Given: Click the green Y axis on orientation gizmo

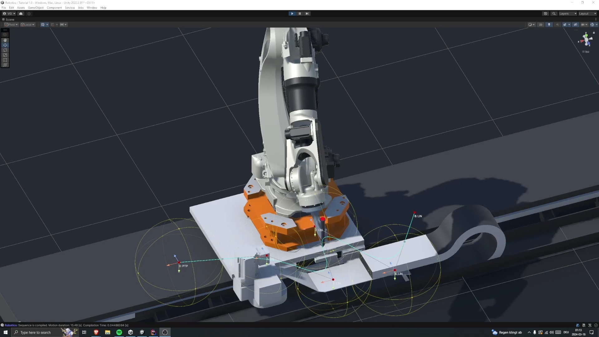Looking at the screenshot, I should 586,35.
